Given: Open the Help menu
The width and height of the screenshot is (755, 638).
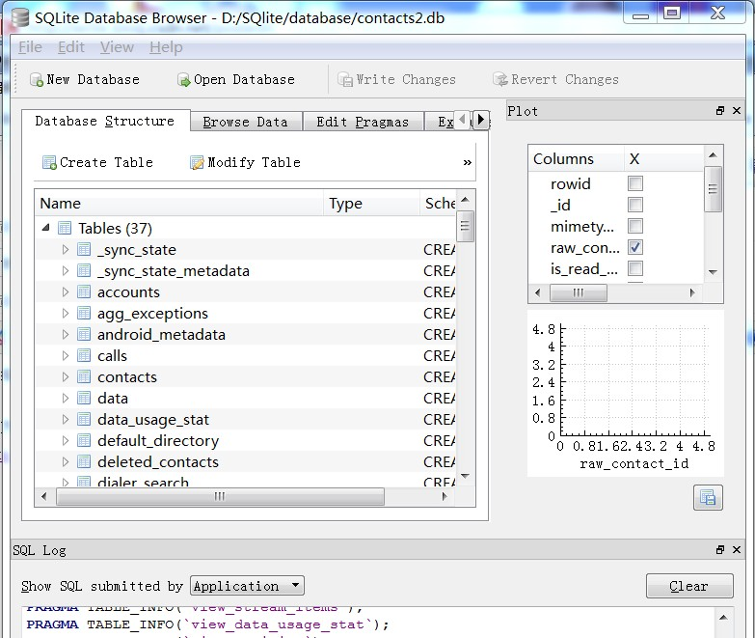Looking at the screenshot, I should click(166, 47).
